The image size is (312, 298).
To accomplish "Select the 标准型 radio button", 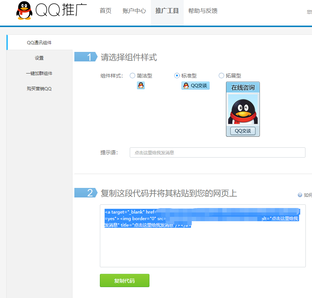I will [176, 75].
